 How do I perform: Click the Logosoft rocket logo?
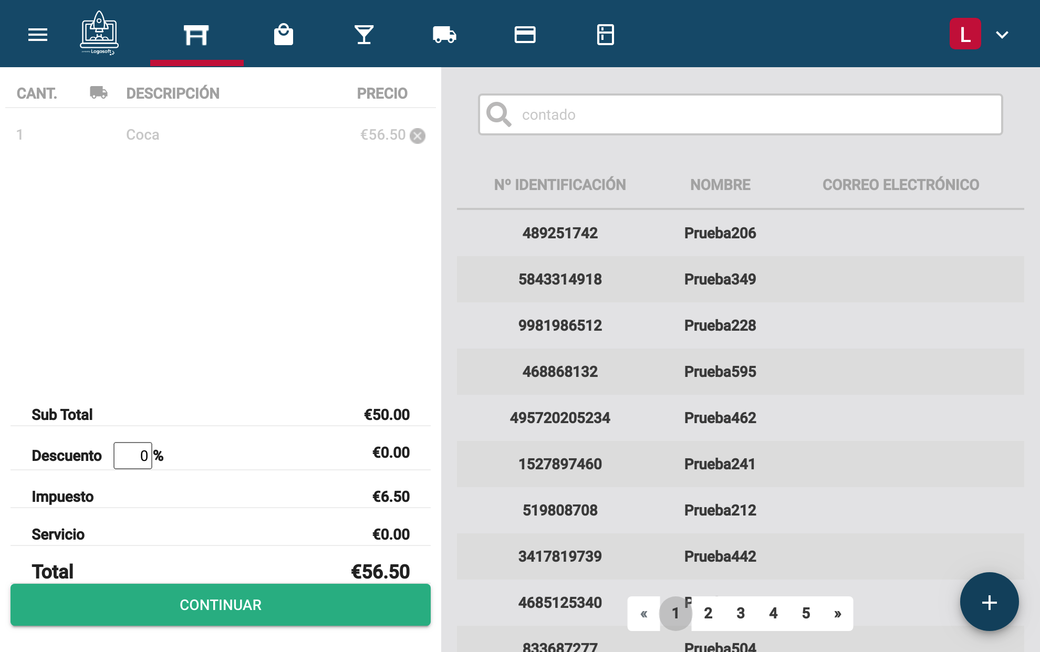99,33
